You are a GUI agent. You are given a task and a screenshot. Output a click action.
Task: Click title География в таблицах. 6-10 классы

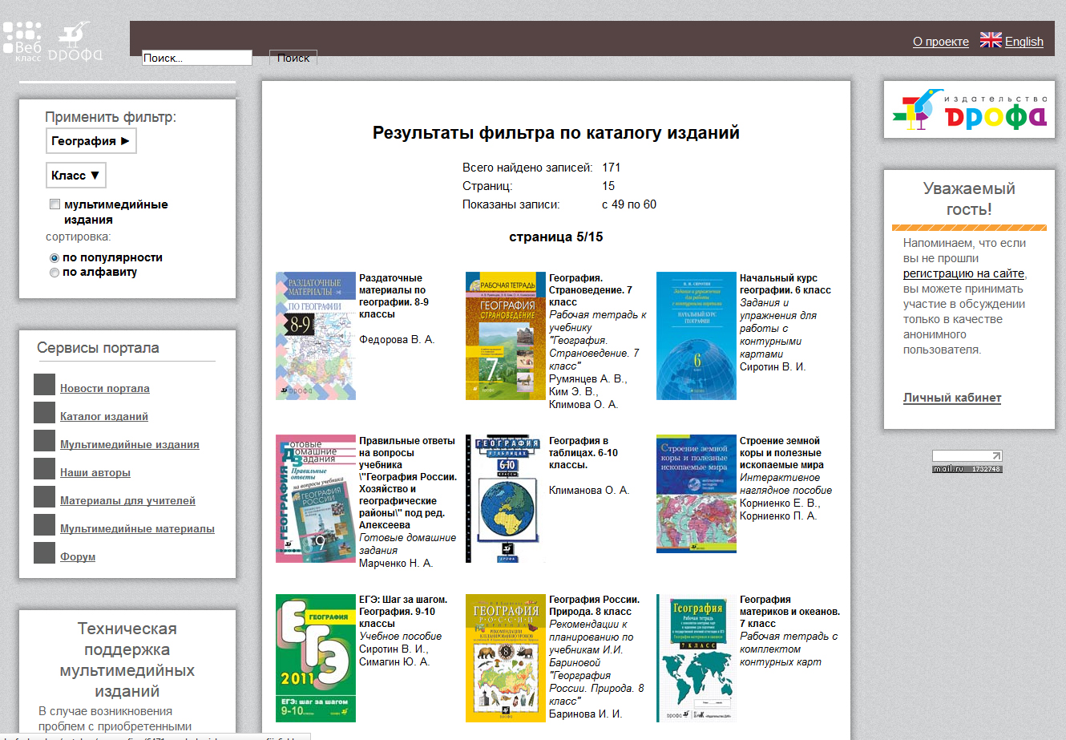583,453
